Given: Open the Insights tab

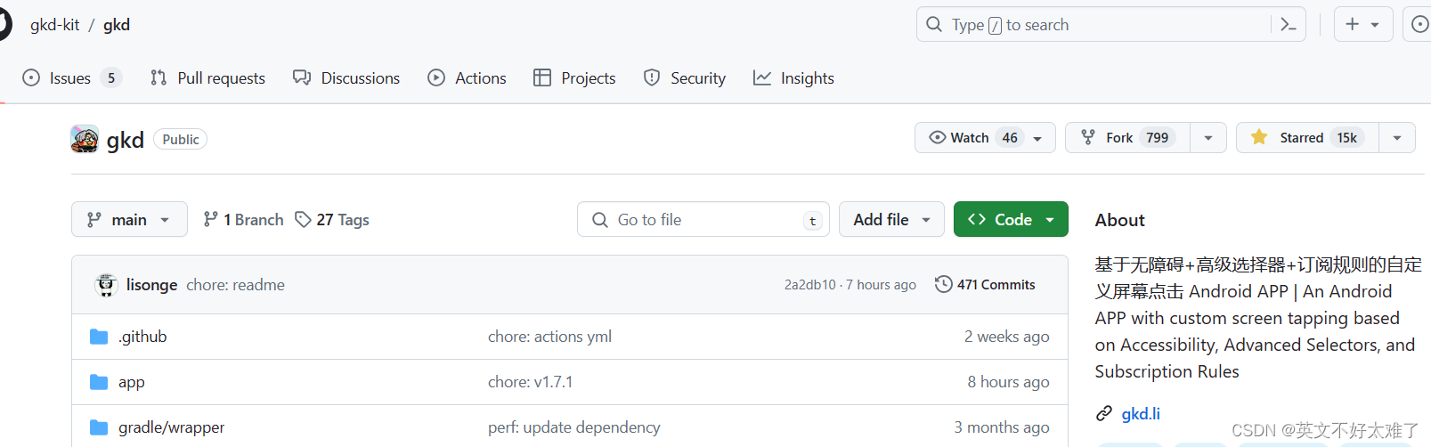Looking at the screenshot, I should 793,78.
